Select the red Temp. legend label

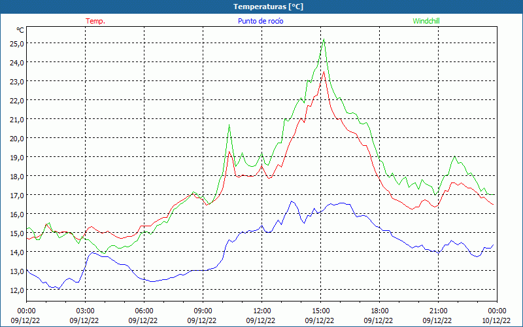pyautogui.click(x=95, y=21)
